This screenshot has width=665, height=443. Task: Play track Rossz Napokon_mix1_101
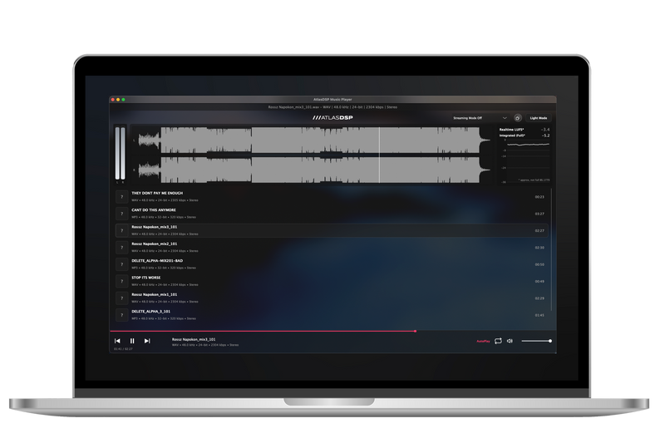pos(332,298)
